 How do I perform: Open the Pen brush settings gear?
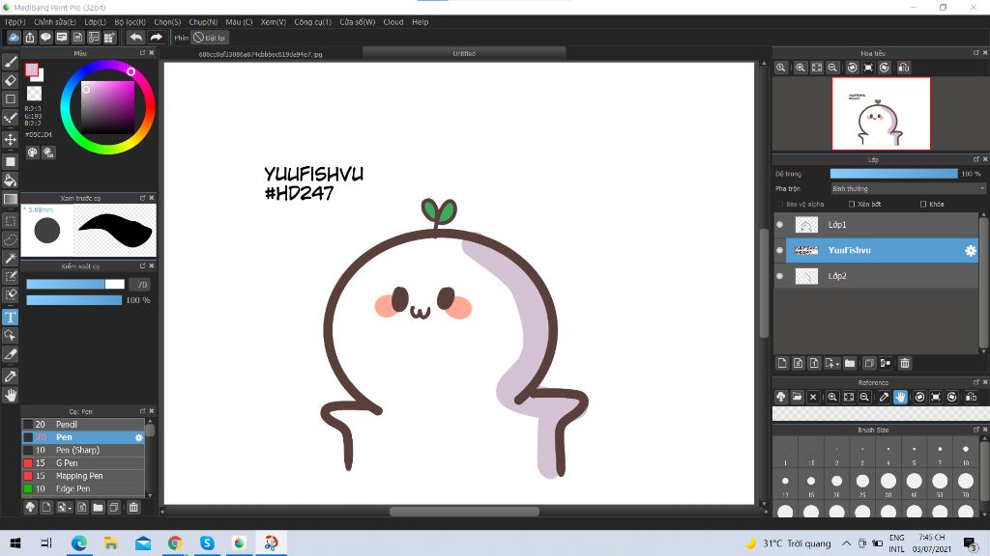tap(139, 437)
